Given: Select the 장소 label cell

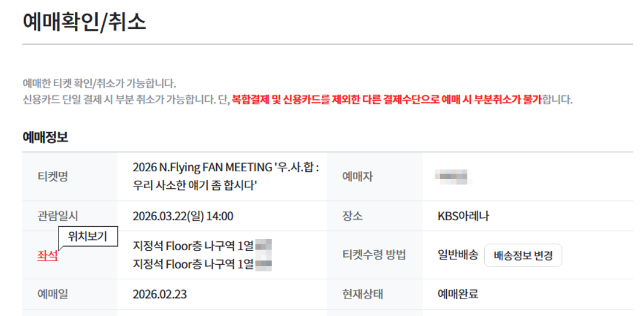Looking at the screenshot, I should pos(353,216).
